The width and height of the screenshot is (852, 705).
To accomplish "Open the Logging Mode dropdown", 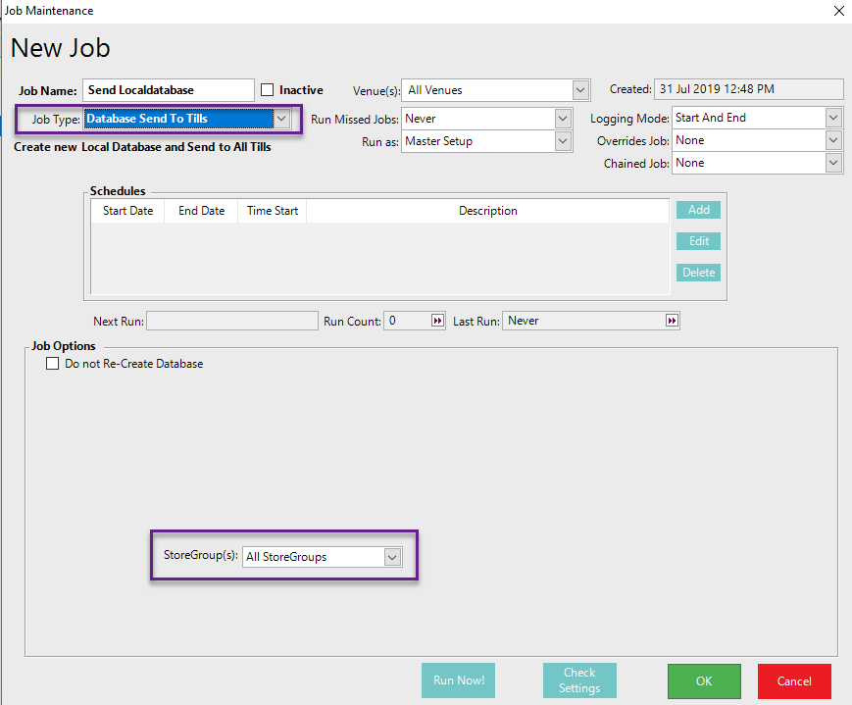I will [833, 118].
